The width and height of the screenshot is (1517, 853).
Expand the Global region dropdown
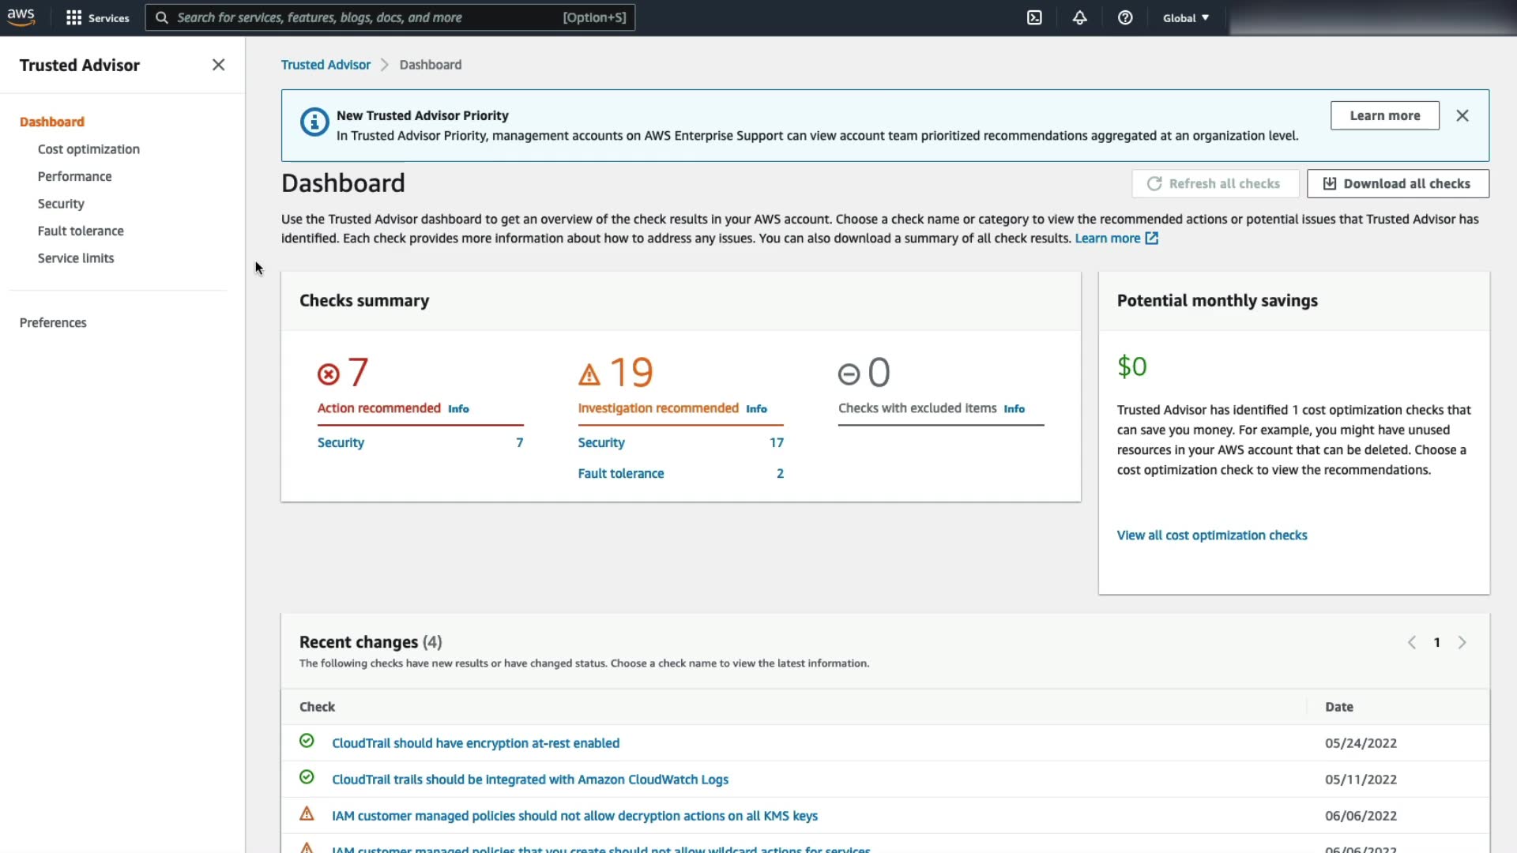[1185, 17]
